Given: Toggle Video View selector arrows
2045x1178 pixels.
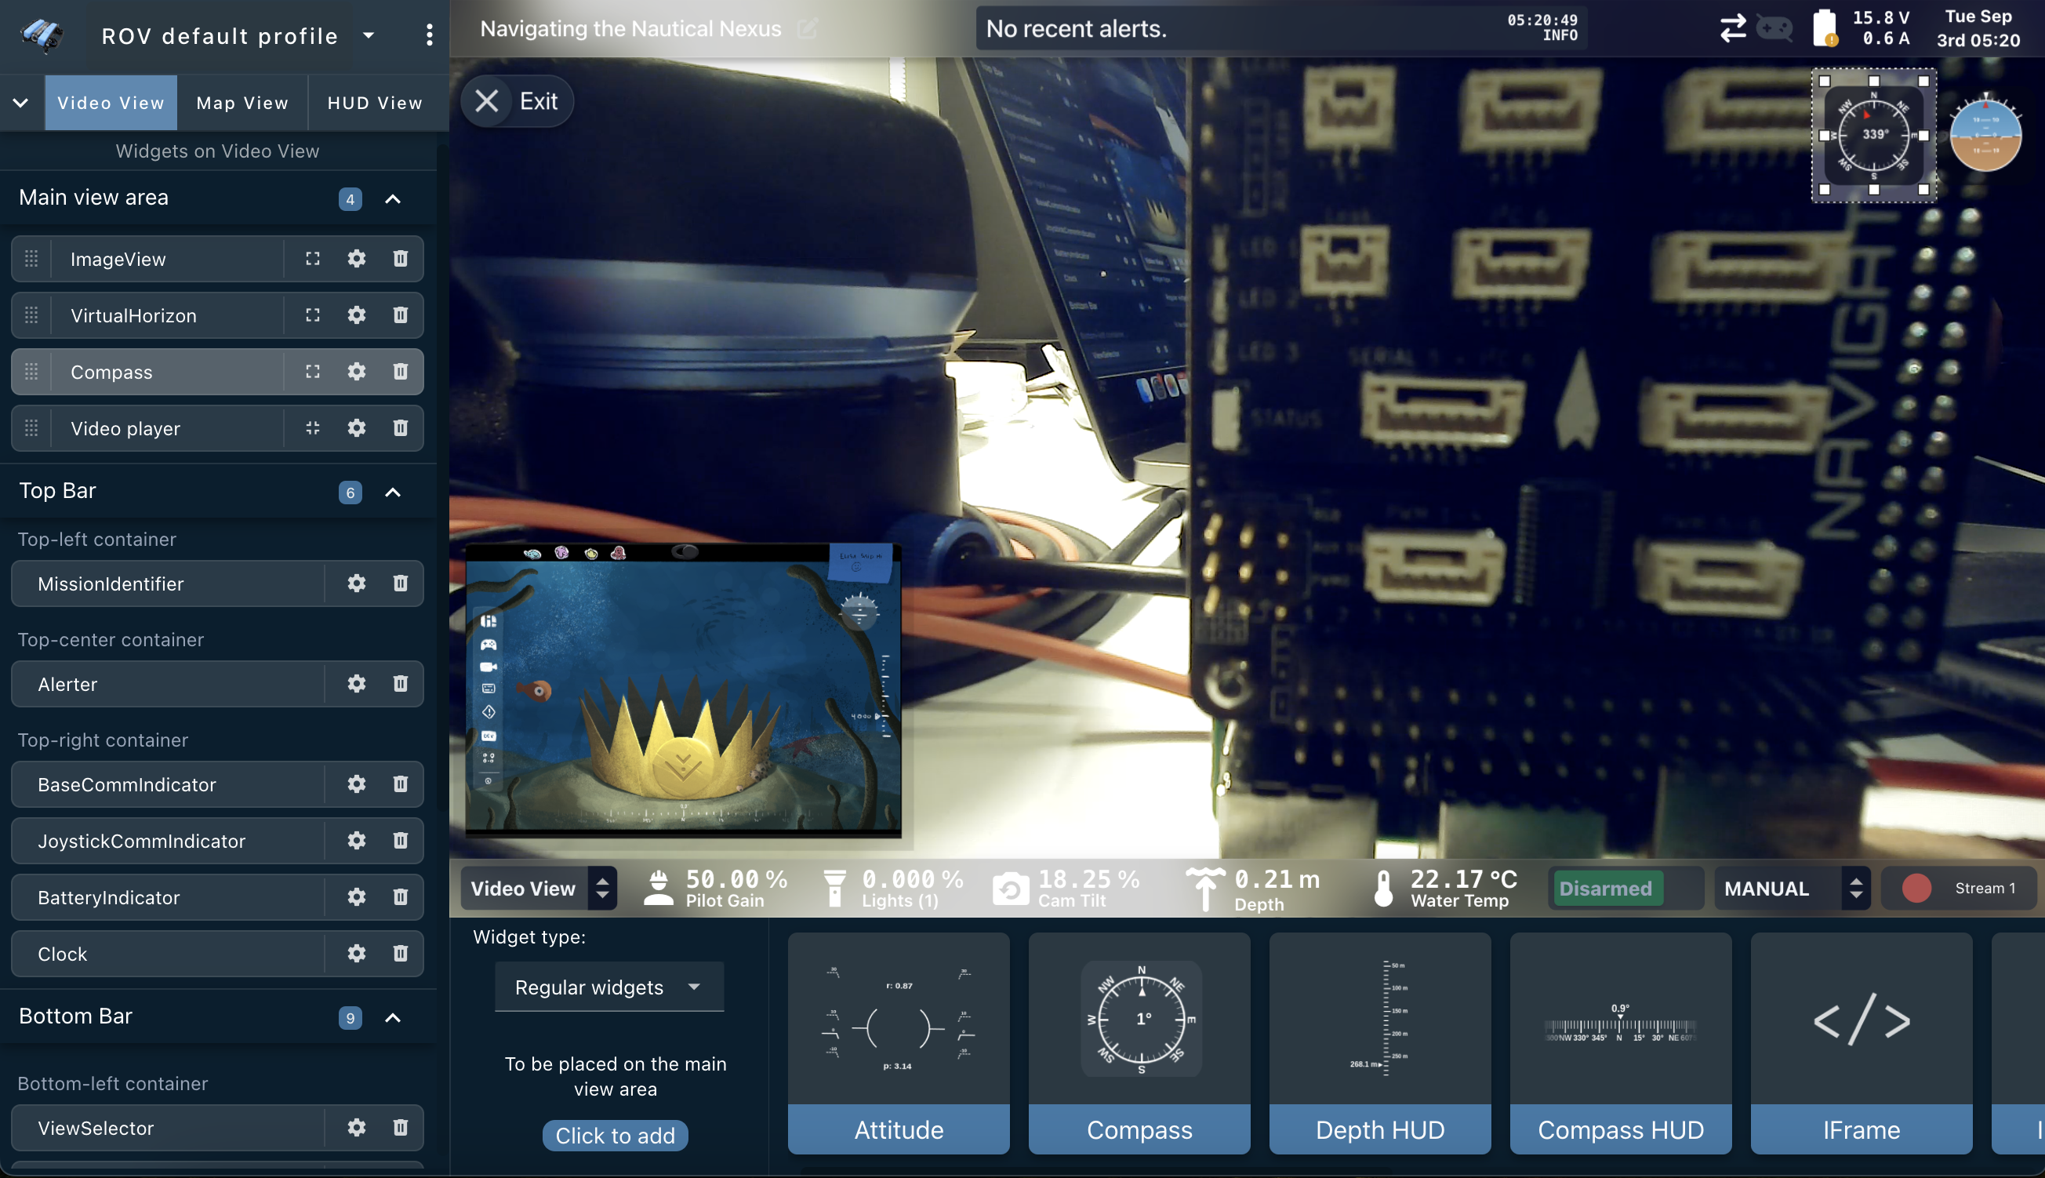Looking at the screenshot, I should pyautogui.click(x=601, y=886).
